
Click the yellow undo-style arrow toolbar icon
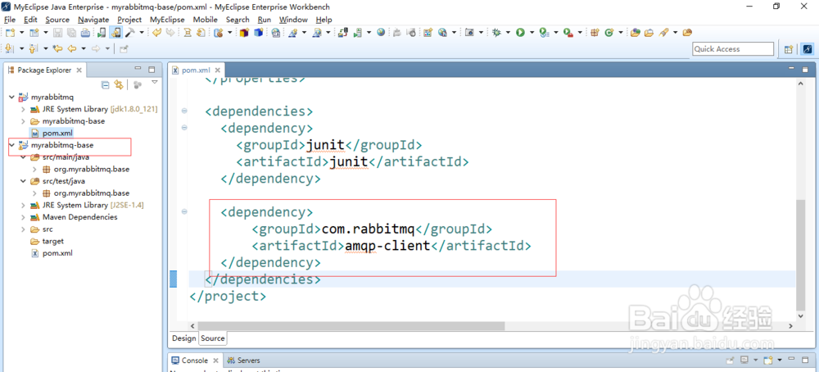pos(156,33)
